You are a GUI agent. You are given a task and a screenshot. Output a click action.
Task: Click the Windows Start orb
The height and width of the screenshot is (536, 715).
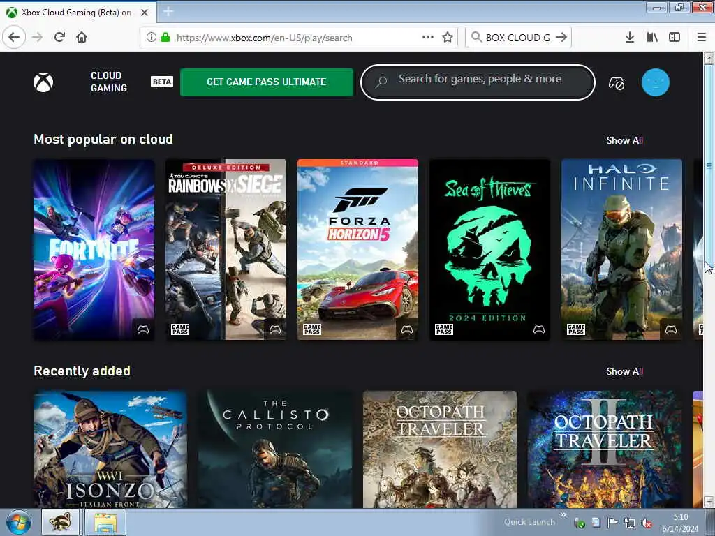(19, 523)
